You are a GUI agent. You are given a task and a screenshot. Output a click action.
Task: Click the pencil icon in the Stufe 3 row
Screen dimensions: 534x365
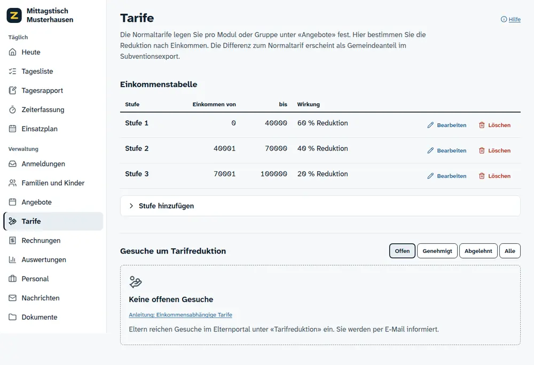tap(430, 176)
